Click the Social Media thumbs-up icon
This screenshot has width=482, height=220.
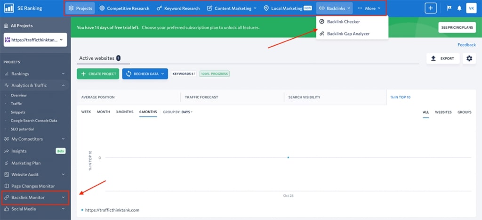(x=7, y=209)
